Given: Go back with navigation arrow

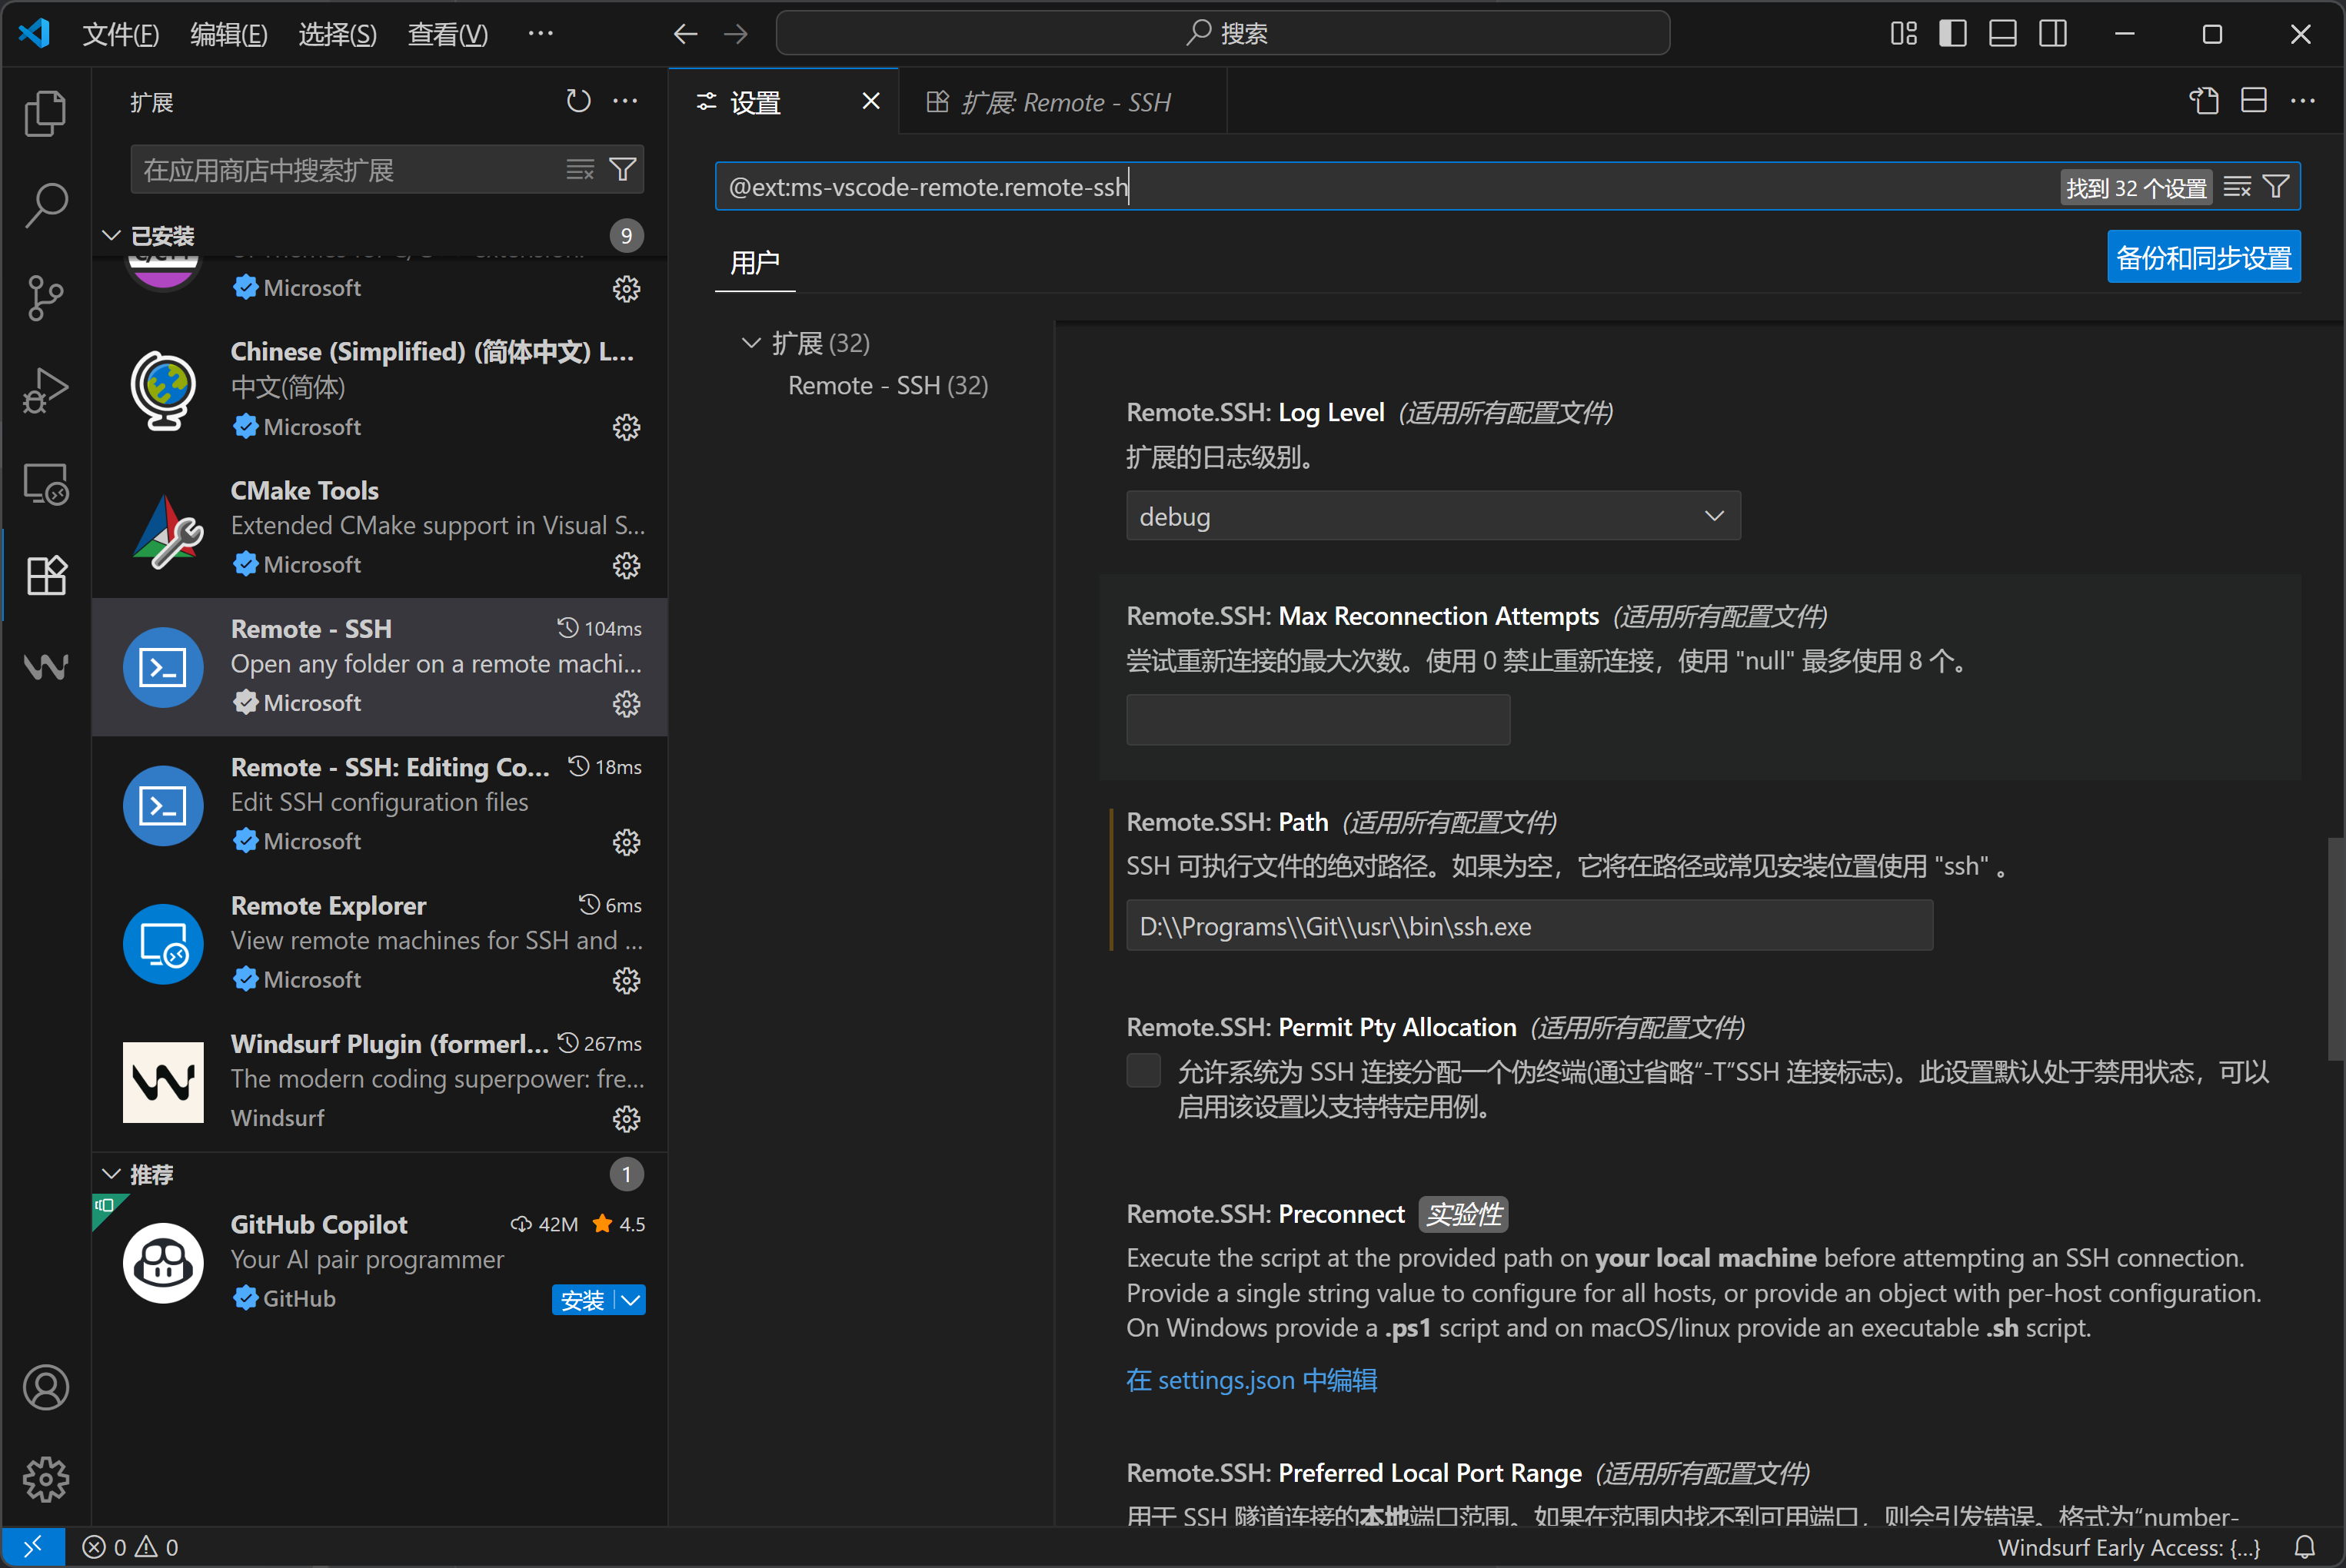Looking at the screenshot, I should pyautogui.click(x=685, y=34).
